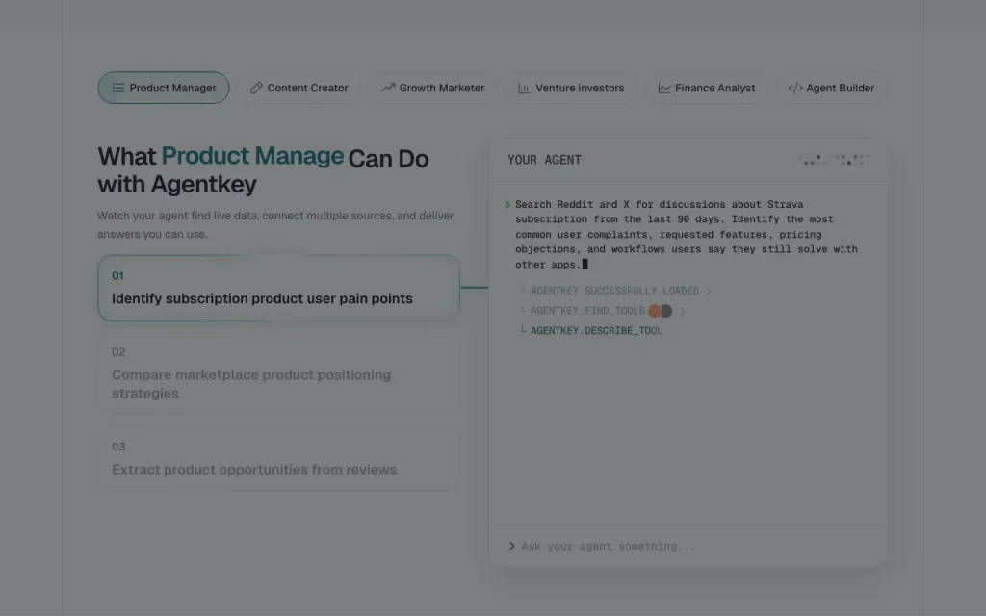The width and height of the screenshot is (986, 616).
Task: Select the Finance Analyst tab
Action: [x=706, y=88]
